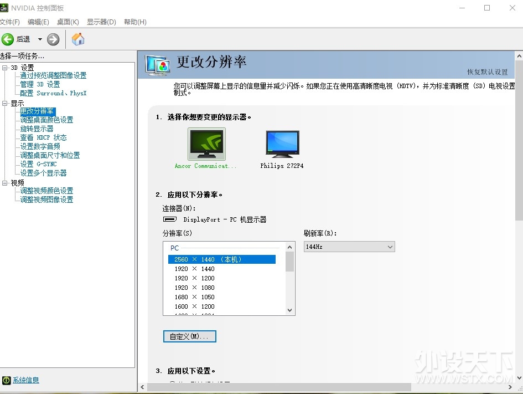Select the Ancor Communications display icon
This screenshot has width=523, height=394.
coord(206,144)
